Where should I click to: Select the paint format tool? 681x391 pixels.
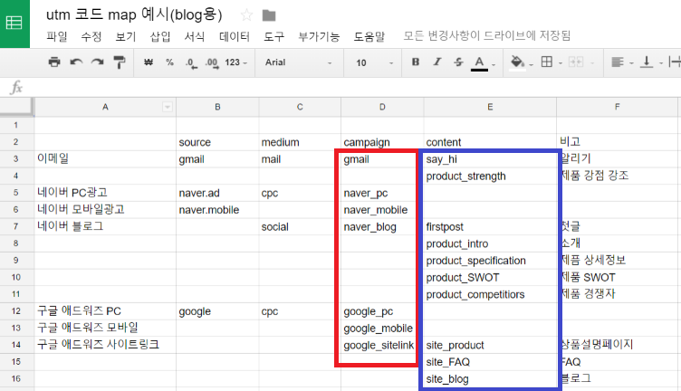pos(119,62)
